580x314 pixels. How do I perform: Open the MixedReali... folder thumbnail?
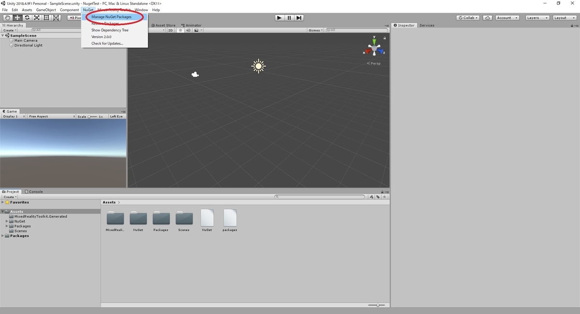(115, 218)
